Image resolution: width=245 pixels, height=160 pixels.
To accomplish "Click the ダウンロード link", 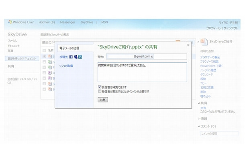I will [x=206, y=74].
